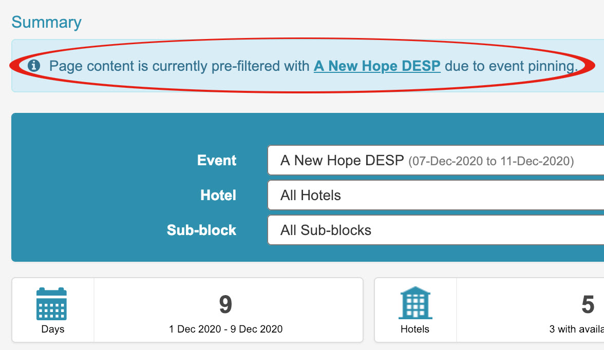Click the event date range (07-Dec-2020 to 11-Dec-2020)

(491, 161)
